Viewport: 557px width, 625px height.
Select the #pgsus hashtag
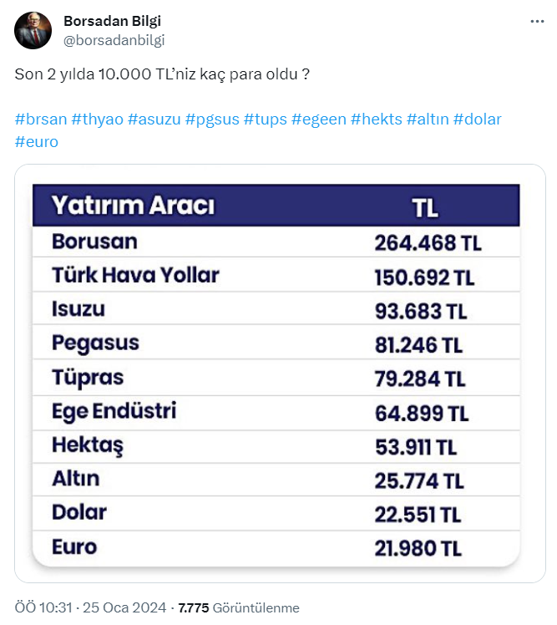[211, 119]
